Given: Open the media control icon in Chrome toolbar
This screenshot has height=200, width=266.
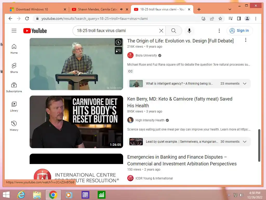Looking at the screenshot, I should coord(231,18).
